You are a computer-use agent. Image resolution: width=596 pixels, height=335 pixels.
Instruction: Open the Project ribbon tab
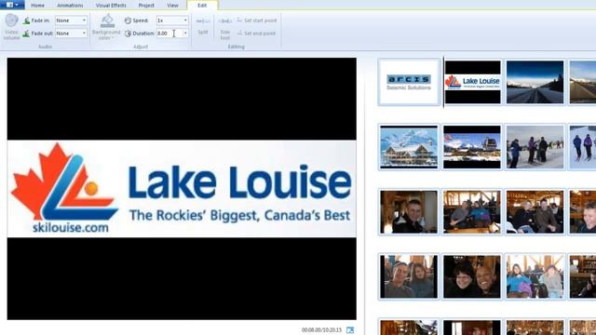[146, 6]
